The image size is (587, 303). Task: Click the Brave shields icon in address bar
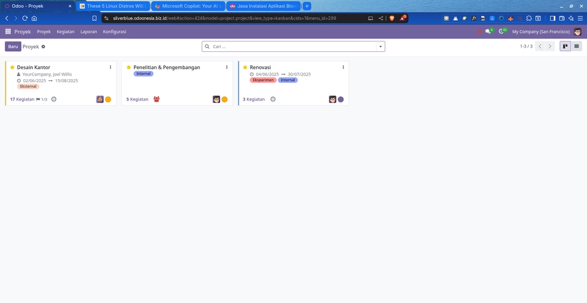point(391,18)
